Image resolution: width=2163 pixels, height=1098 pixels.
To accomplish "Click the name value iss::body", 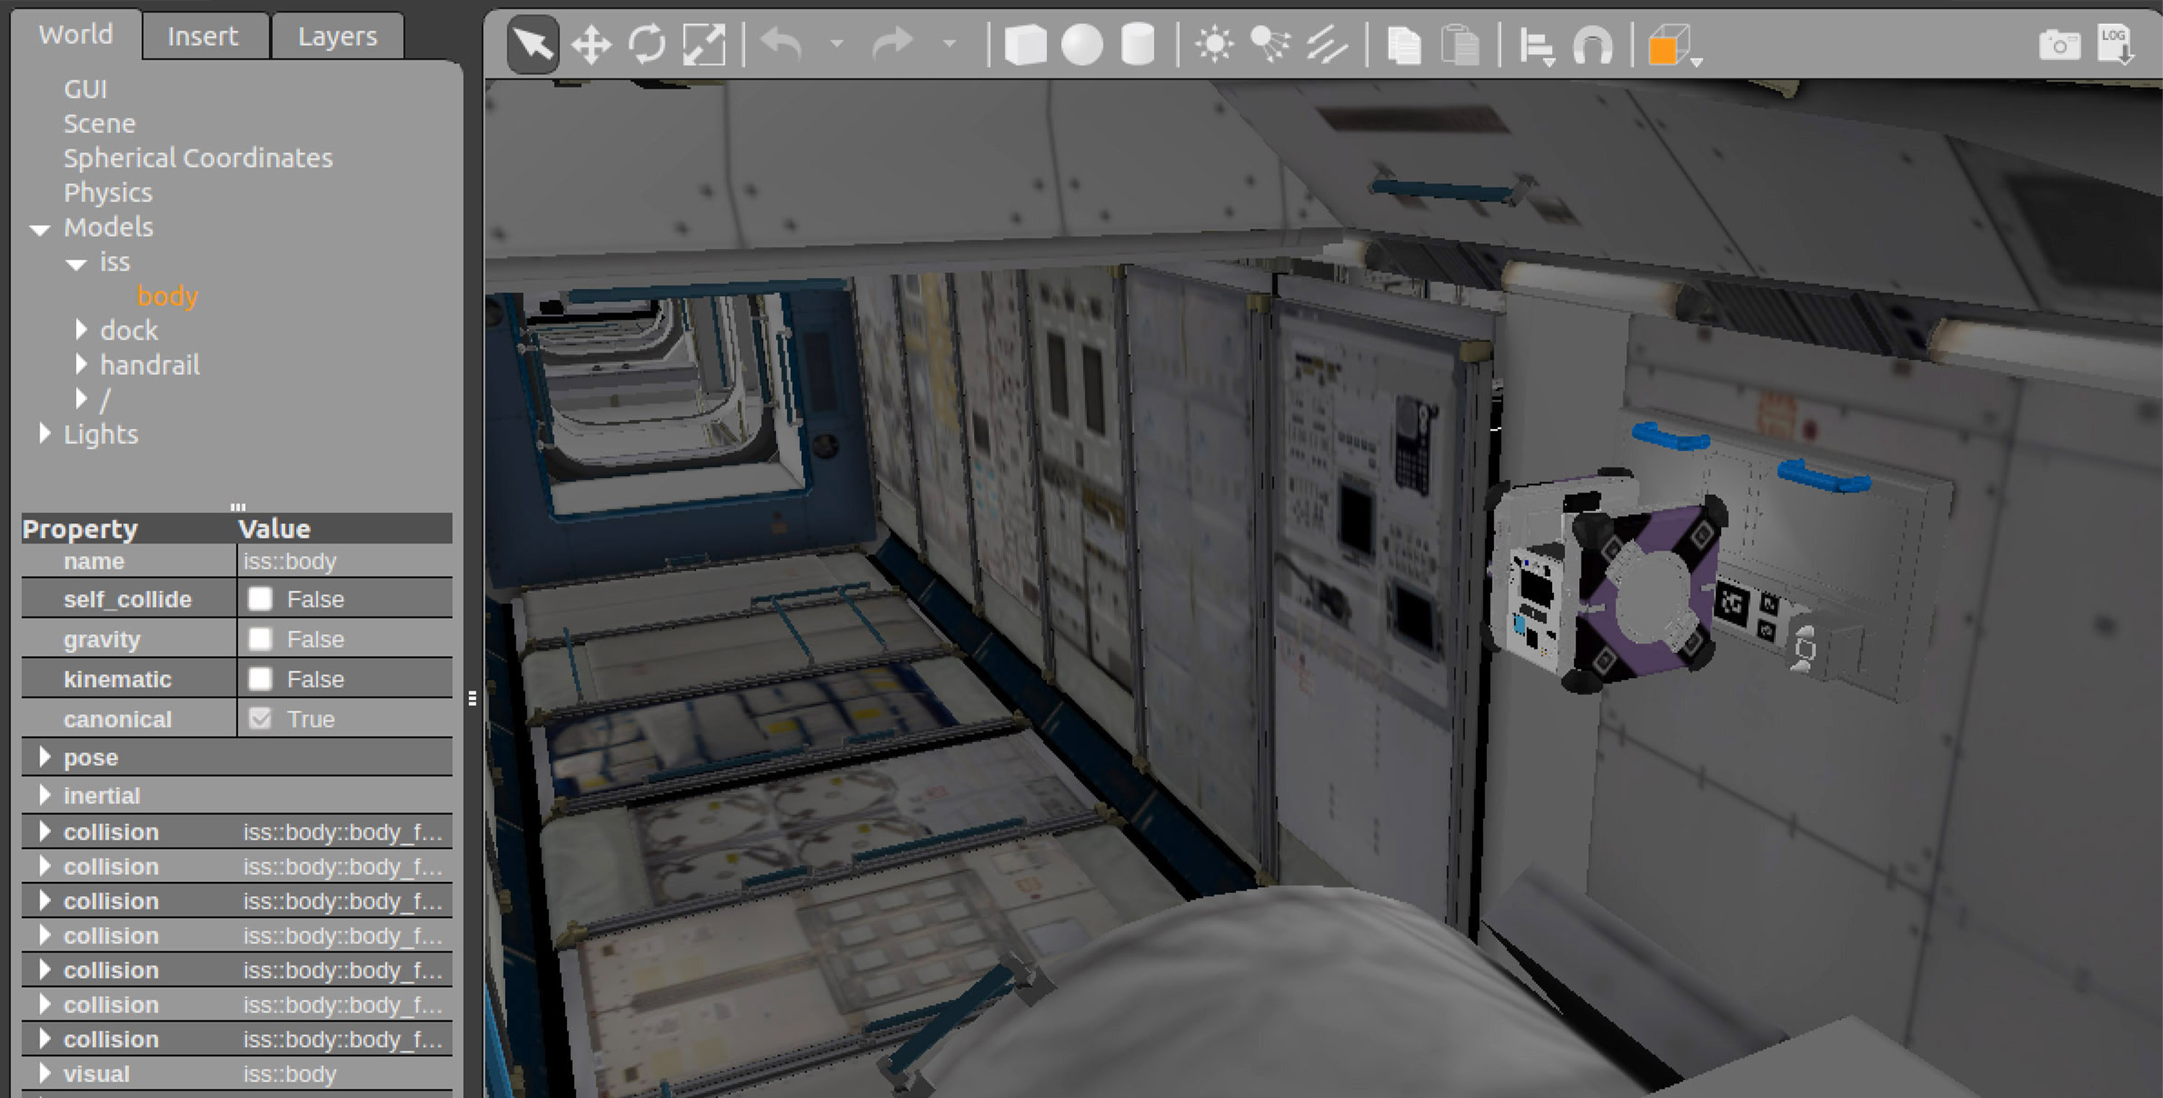I will [290, 560].
